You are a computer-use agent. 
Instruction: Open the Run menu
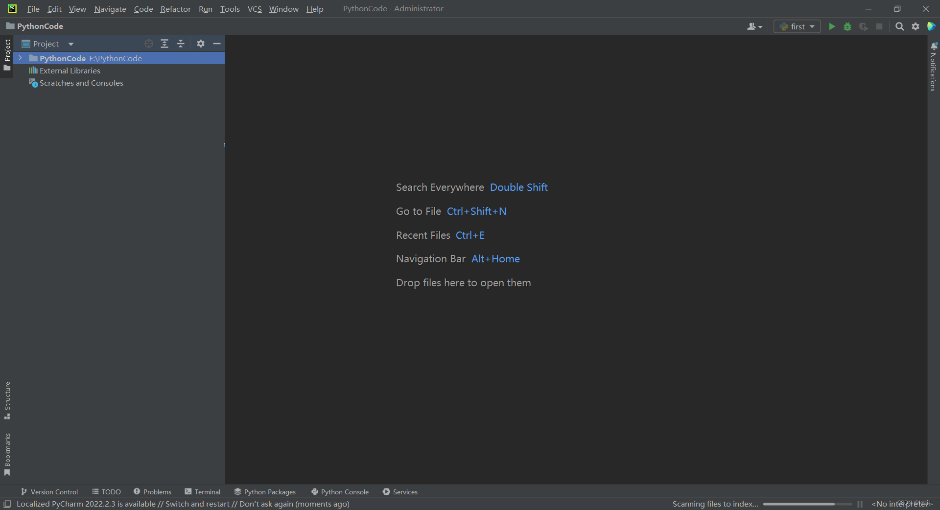pyautogui.click(x=206, y=9)
